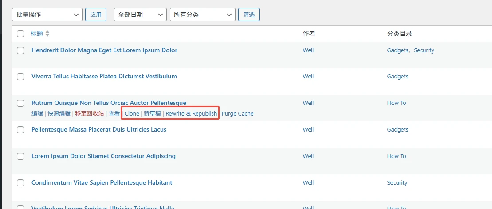Click the 筛选 filter button
This screenshot has height=209, width=492.
coord(249,15)
